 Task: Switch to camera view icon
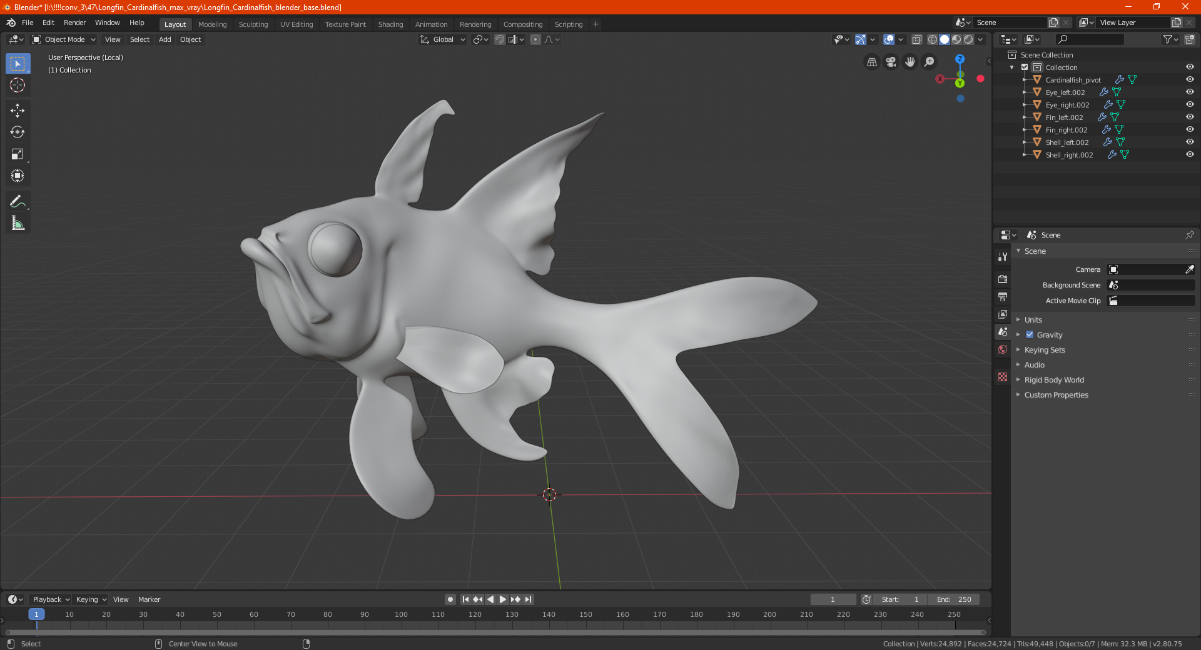[891, 62]
